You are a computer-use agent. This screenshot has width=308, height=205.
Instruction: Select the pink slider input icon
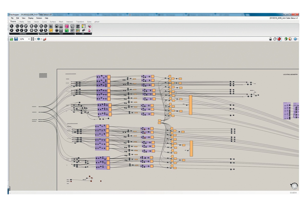coord(67,26)
